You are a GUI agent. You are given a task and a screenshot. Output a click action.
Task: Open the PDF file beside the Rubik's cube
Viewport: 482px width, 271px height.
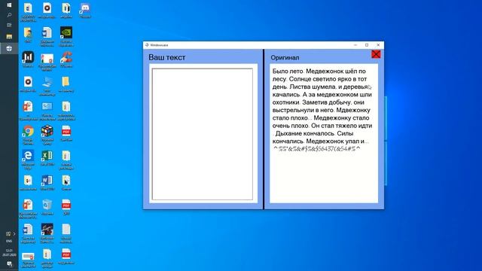pos(66,133)
